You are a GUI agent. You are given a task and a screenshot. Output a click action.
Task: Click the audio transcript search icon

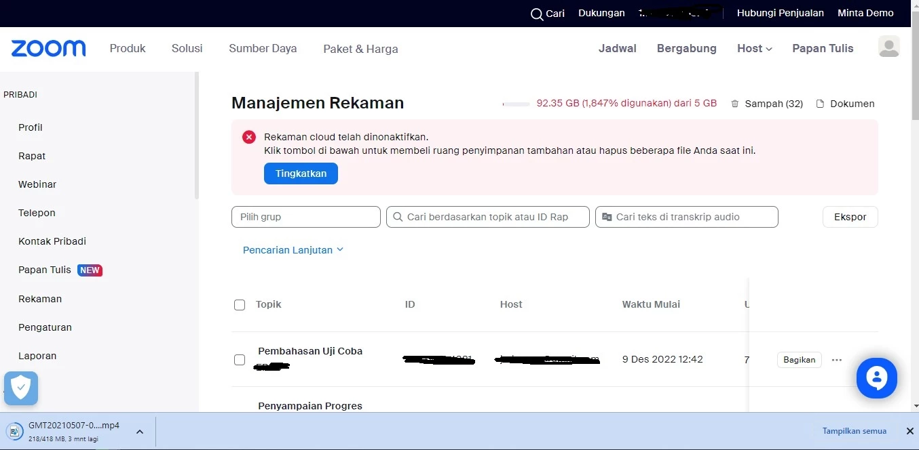pyautogui.click(x=607, y=217)
